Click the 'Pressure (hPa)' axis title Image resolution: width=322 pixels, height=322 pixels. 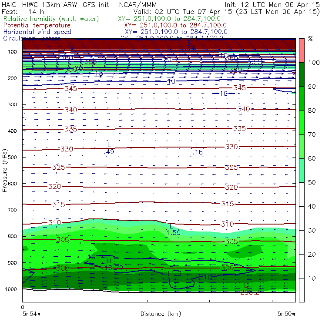tap(4, 171)
